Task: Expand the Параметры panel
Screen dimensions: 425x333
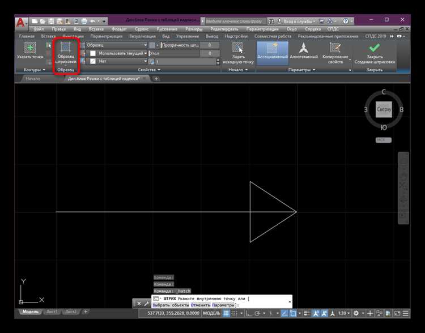Action: click(301, 70)
